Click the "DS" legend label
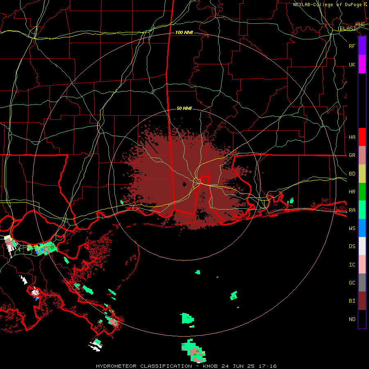The height and width of the screenshot is (369, 369). coord(352,246)
